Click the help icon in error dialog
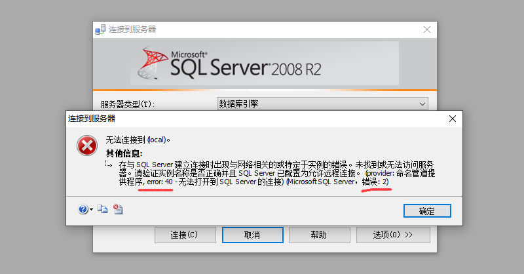The image size is (524, 274). pyautogui.click(x=83, y=209)
